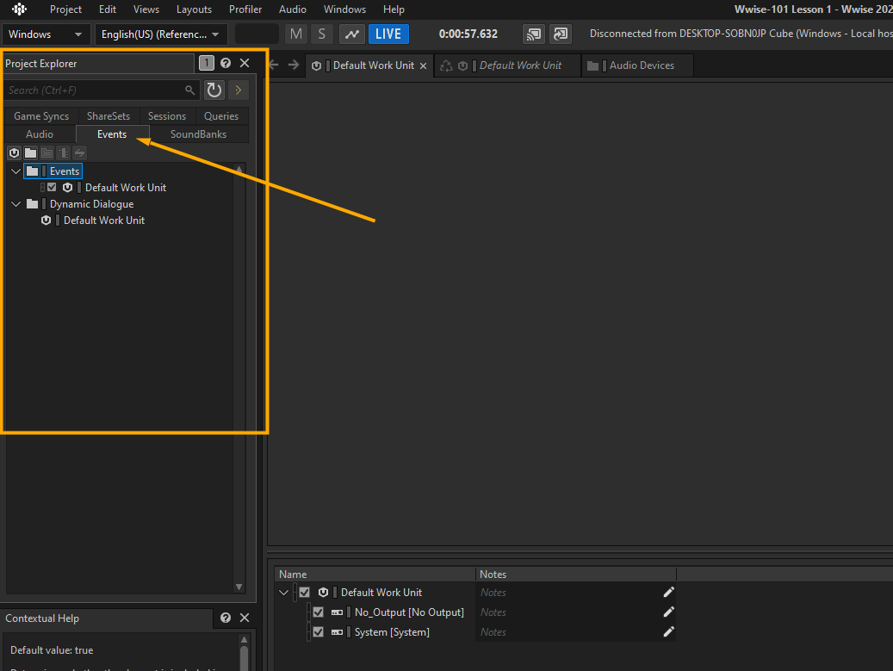893x671 pixels.
Task: Switch to the Queries tab
Action: click(x=221, y=116)
